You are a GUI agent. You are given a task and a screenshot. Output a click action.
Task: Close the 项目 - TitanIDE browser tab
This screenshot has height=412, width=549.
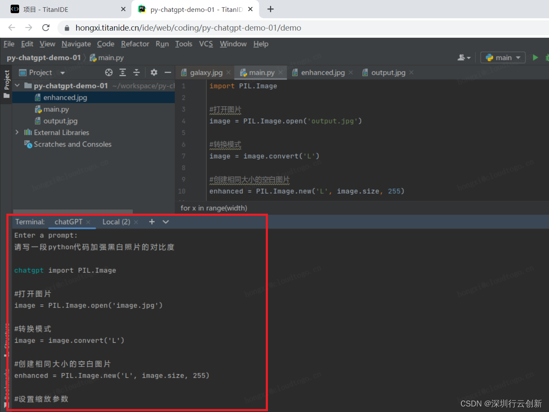123,9
